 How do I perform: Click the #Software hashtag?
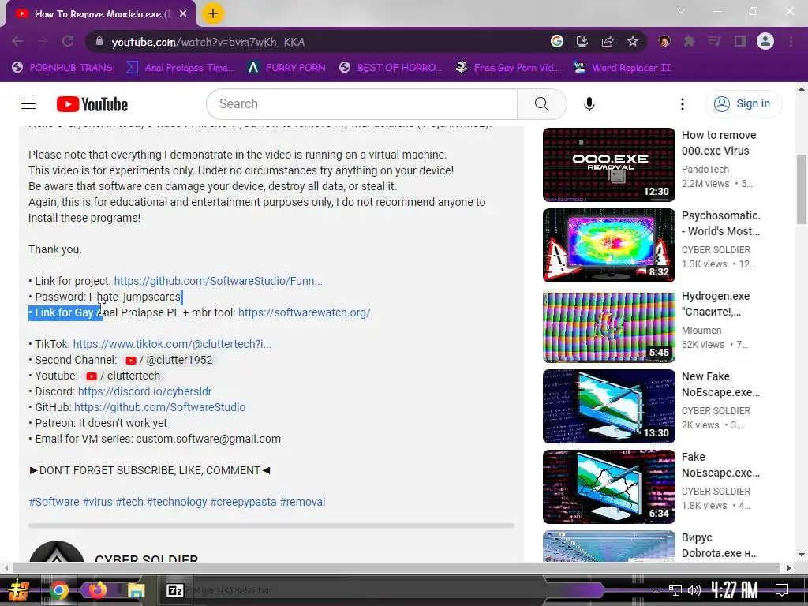(54, 502)
